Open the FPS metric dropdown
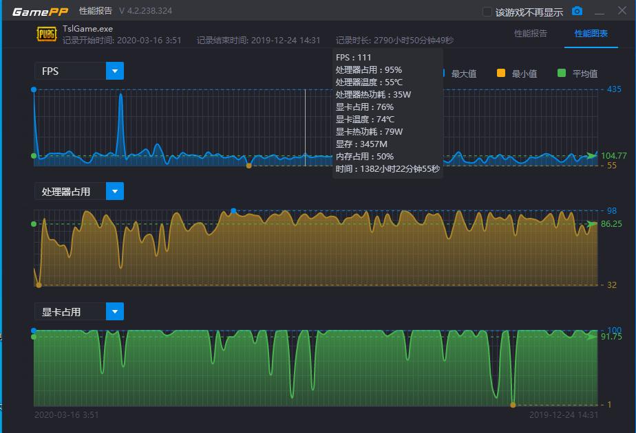Viewport: 636px width, 433px height. 116,70
